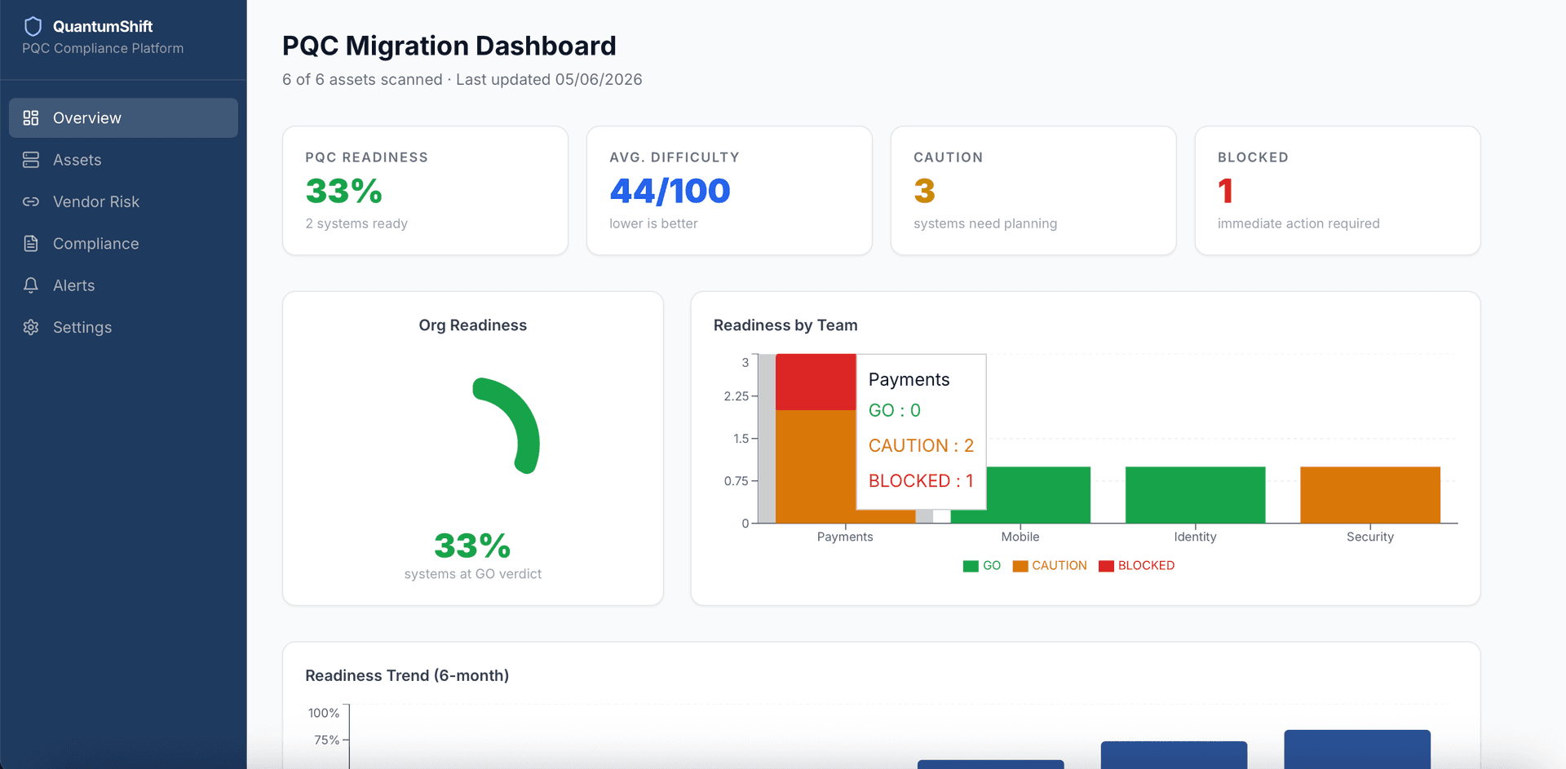Select the Avg. Difficulty 44/100 card
Viewport: 1566px width, 769px height.
click(729, 191)
